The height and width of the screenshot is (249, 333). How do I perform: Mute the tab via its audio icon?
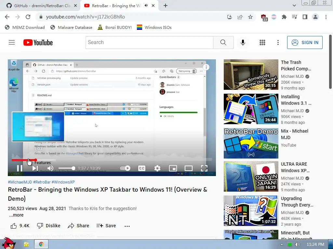pos(146,6)
